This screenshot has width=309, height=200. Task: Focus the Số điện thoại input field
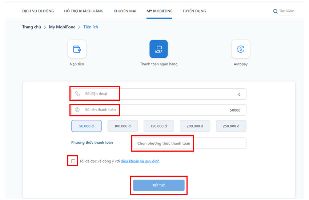(159, 94)
